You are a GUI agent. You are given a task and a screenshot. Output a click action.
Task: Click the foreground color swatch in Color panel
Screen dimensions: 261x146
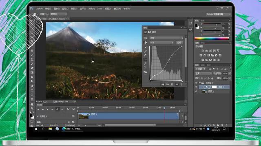196,26
